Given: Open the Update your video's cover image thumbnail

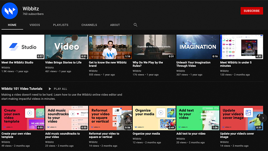Looking at the screenshot, I should point(242,118).
